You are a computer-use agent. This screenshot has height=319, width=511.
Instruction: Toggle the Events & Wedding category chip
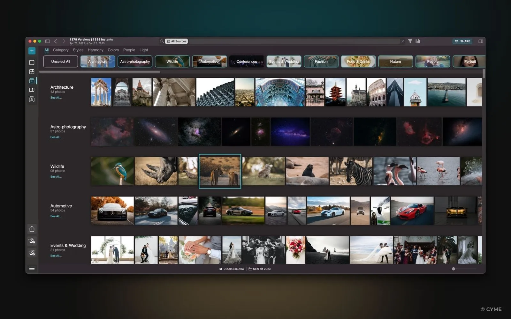click(x=284, y=62)
